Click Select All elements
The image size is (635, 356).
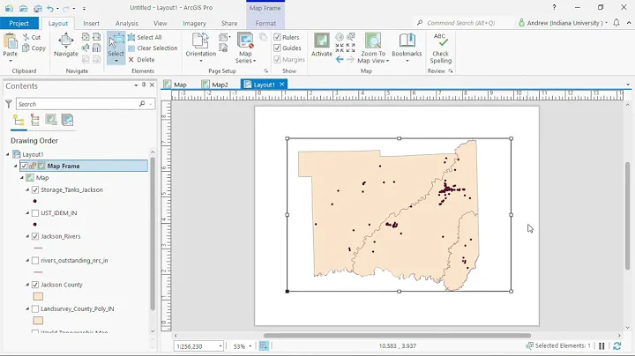pyautogui.click(x=145, y=37)
